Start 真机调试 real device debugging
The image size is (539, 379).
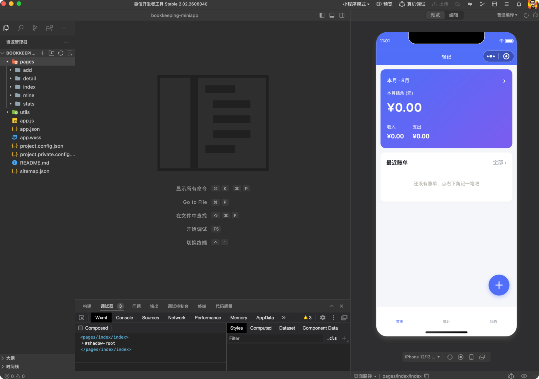[x=412, y=4]
